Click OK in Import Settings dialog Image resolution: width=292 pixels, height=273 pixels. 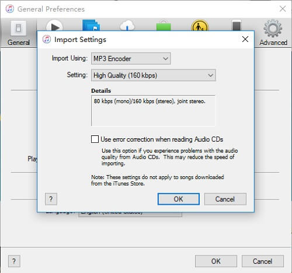[x=179, y=199]
